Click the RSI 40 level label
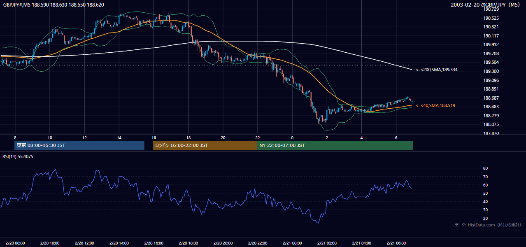The image size is (526, 247). click(x=486, y=202)
